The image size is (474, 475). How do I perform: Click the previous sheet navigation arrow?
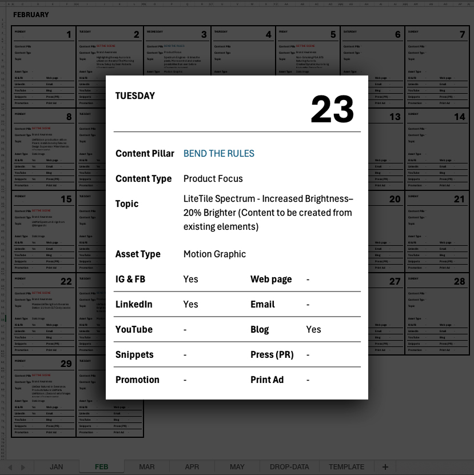[x=10, y=467]
